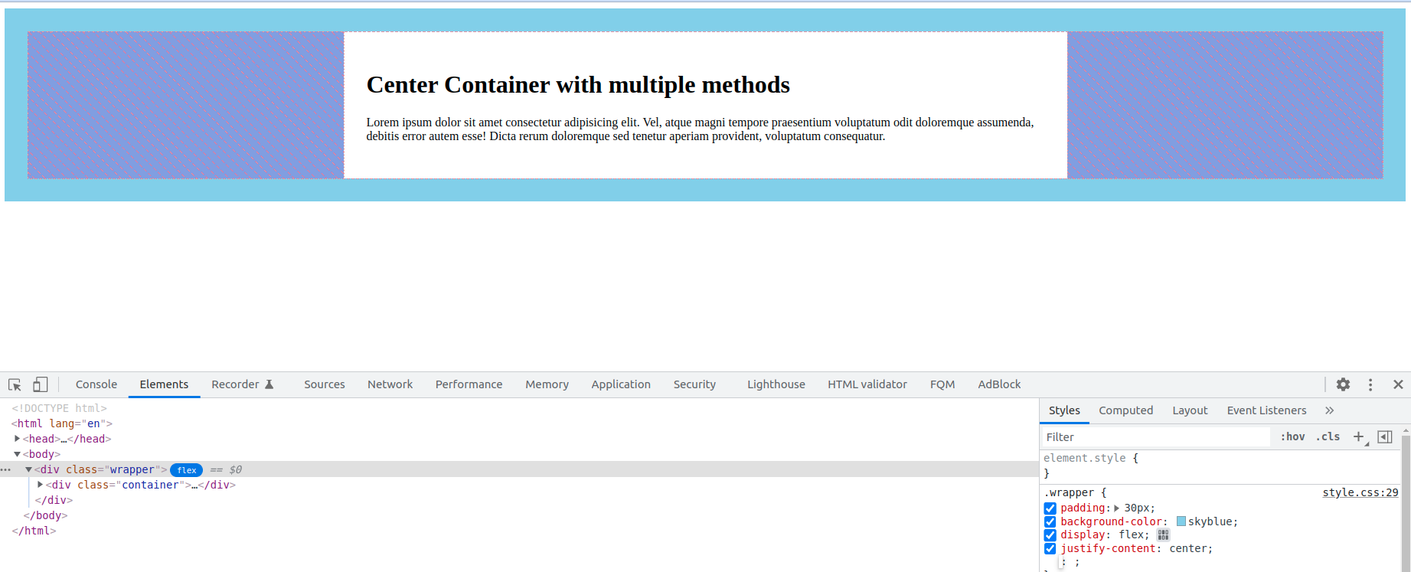Uncheck the background-color declaration

1050,522
